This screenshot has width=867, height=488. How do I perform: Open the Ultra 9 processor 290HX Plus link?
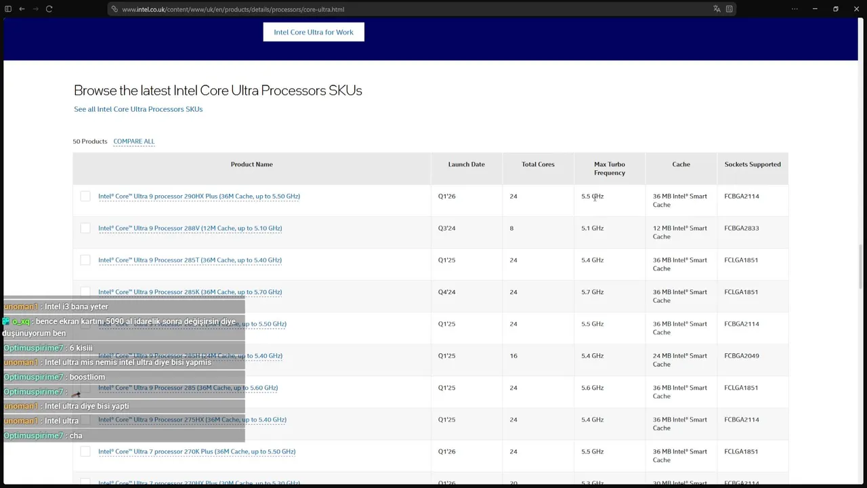point(199,197)
